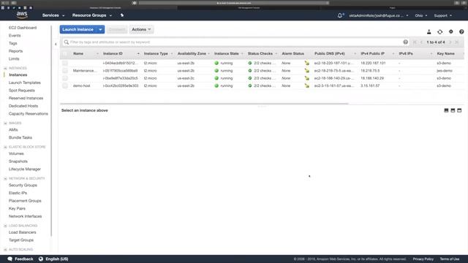Click the Connect button
The height and width of the screenshot is (263, 468).
tap(117, 29)
